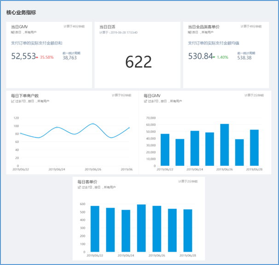Image resolution: width=279 pixels, height=265 pixels.
Task: Click 计算于2分钟前 in the 每日GMV card
Action: [254, 96]
